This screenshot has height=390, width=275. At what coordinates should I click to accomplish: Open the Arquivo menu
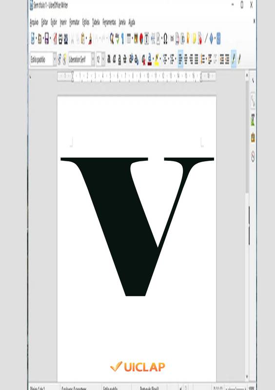34,22
